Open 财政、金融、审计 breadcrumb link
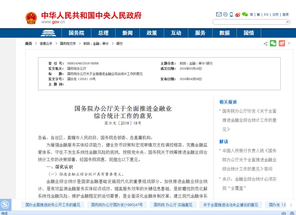Viewport: 296px width, 215px height. (x=96, y=44)
